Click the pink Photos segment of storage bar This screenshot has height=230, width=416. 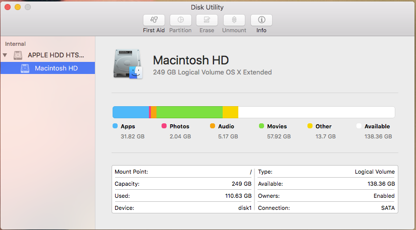[x=150, y=112]
